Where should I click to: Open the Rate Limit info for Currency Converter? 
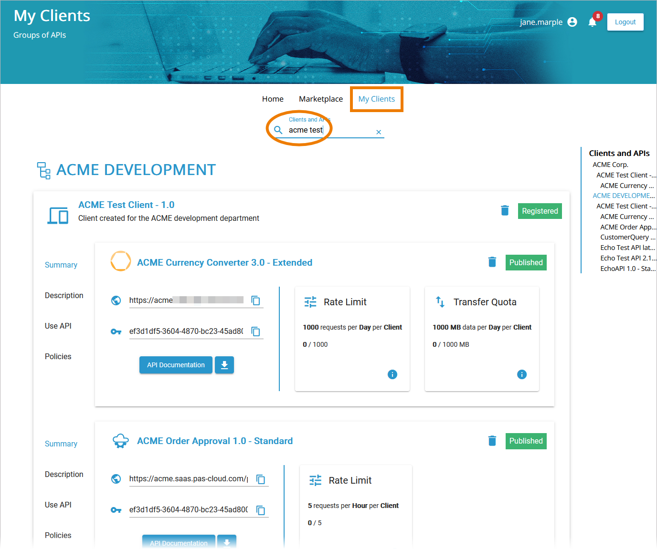[392, 374]
